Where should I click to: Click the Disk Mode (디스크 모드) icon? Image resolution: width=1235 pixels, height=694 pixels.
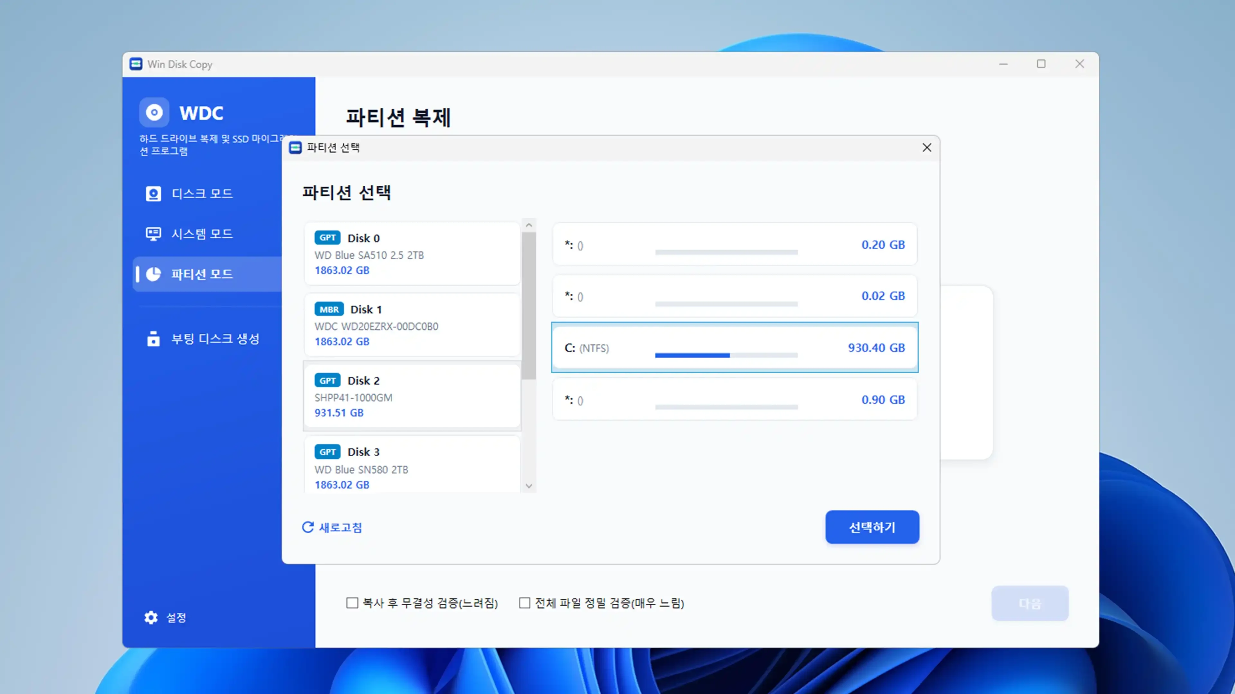[153, 193]
